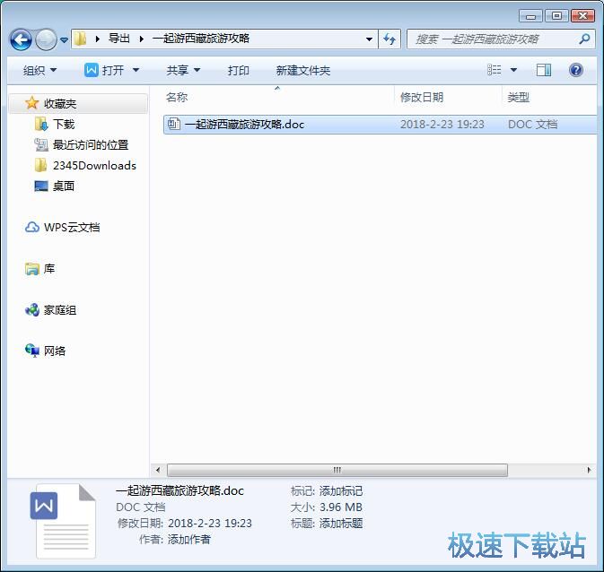Click the homegroup icon beside 家庭组
The width and height of the screenshot is (604, 572).
click(32, 309)
